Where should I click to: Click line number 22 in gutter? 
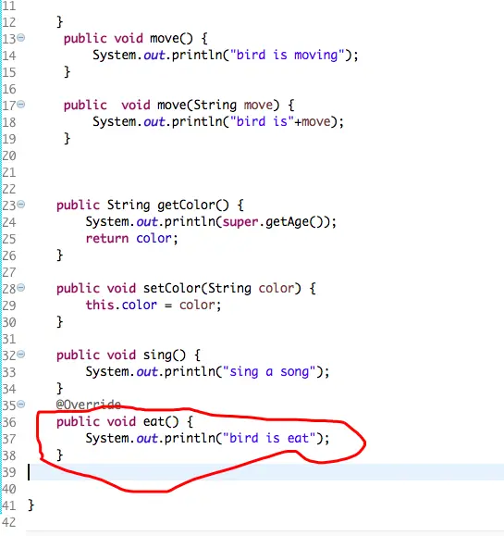(9, 189)
